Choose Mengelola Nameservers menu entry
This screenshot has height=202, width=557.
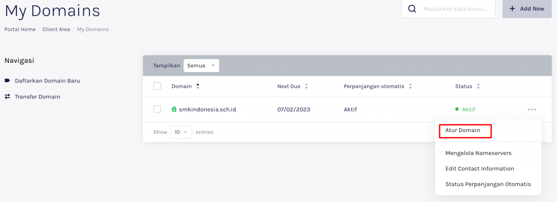pyautogui.click(x=478, y=153)
